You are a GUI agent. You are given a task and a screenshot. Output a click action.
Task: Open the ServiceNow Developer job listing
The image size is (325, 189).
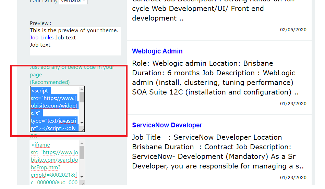[167, 125]
